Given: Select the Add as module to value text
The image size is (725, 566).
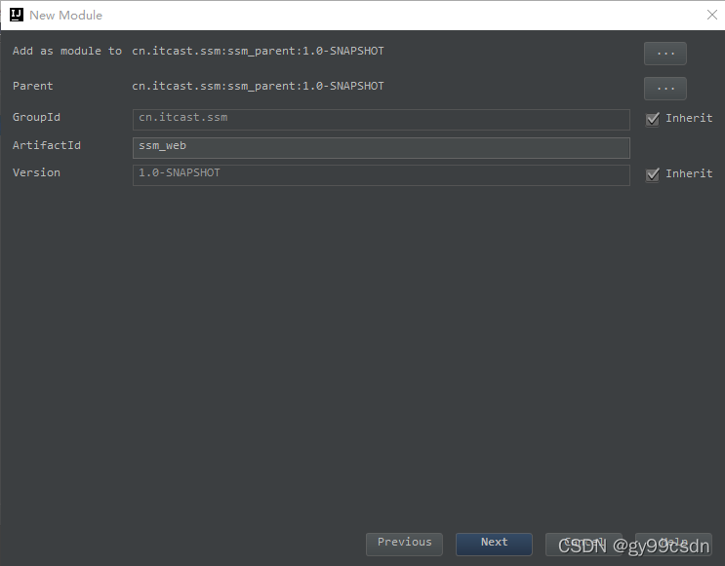Looking at the screenshot, I should coord(258,51).
